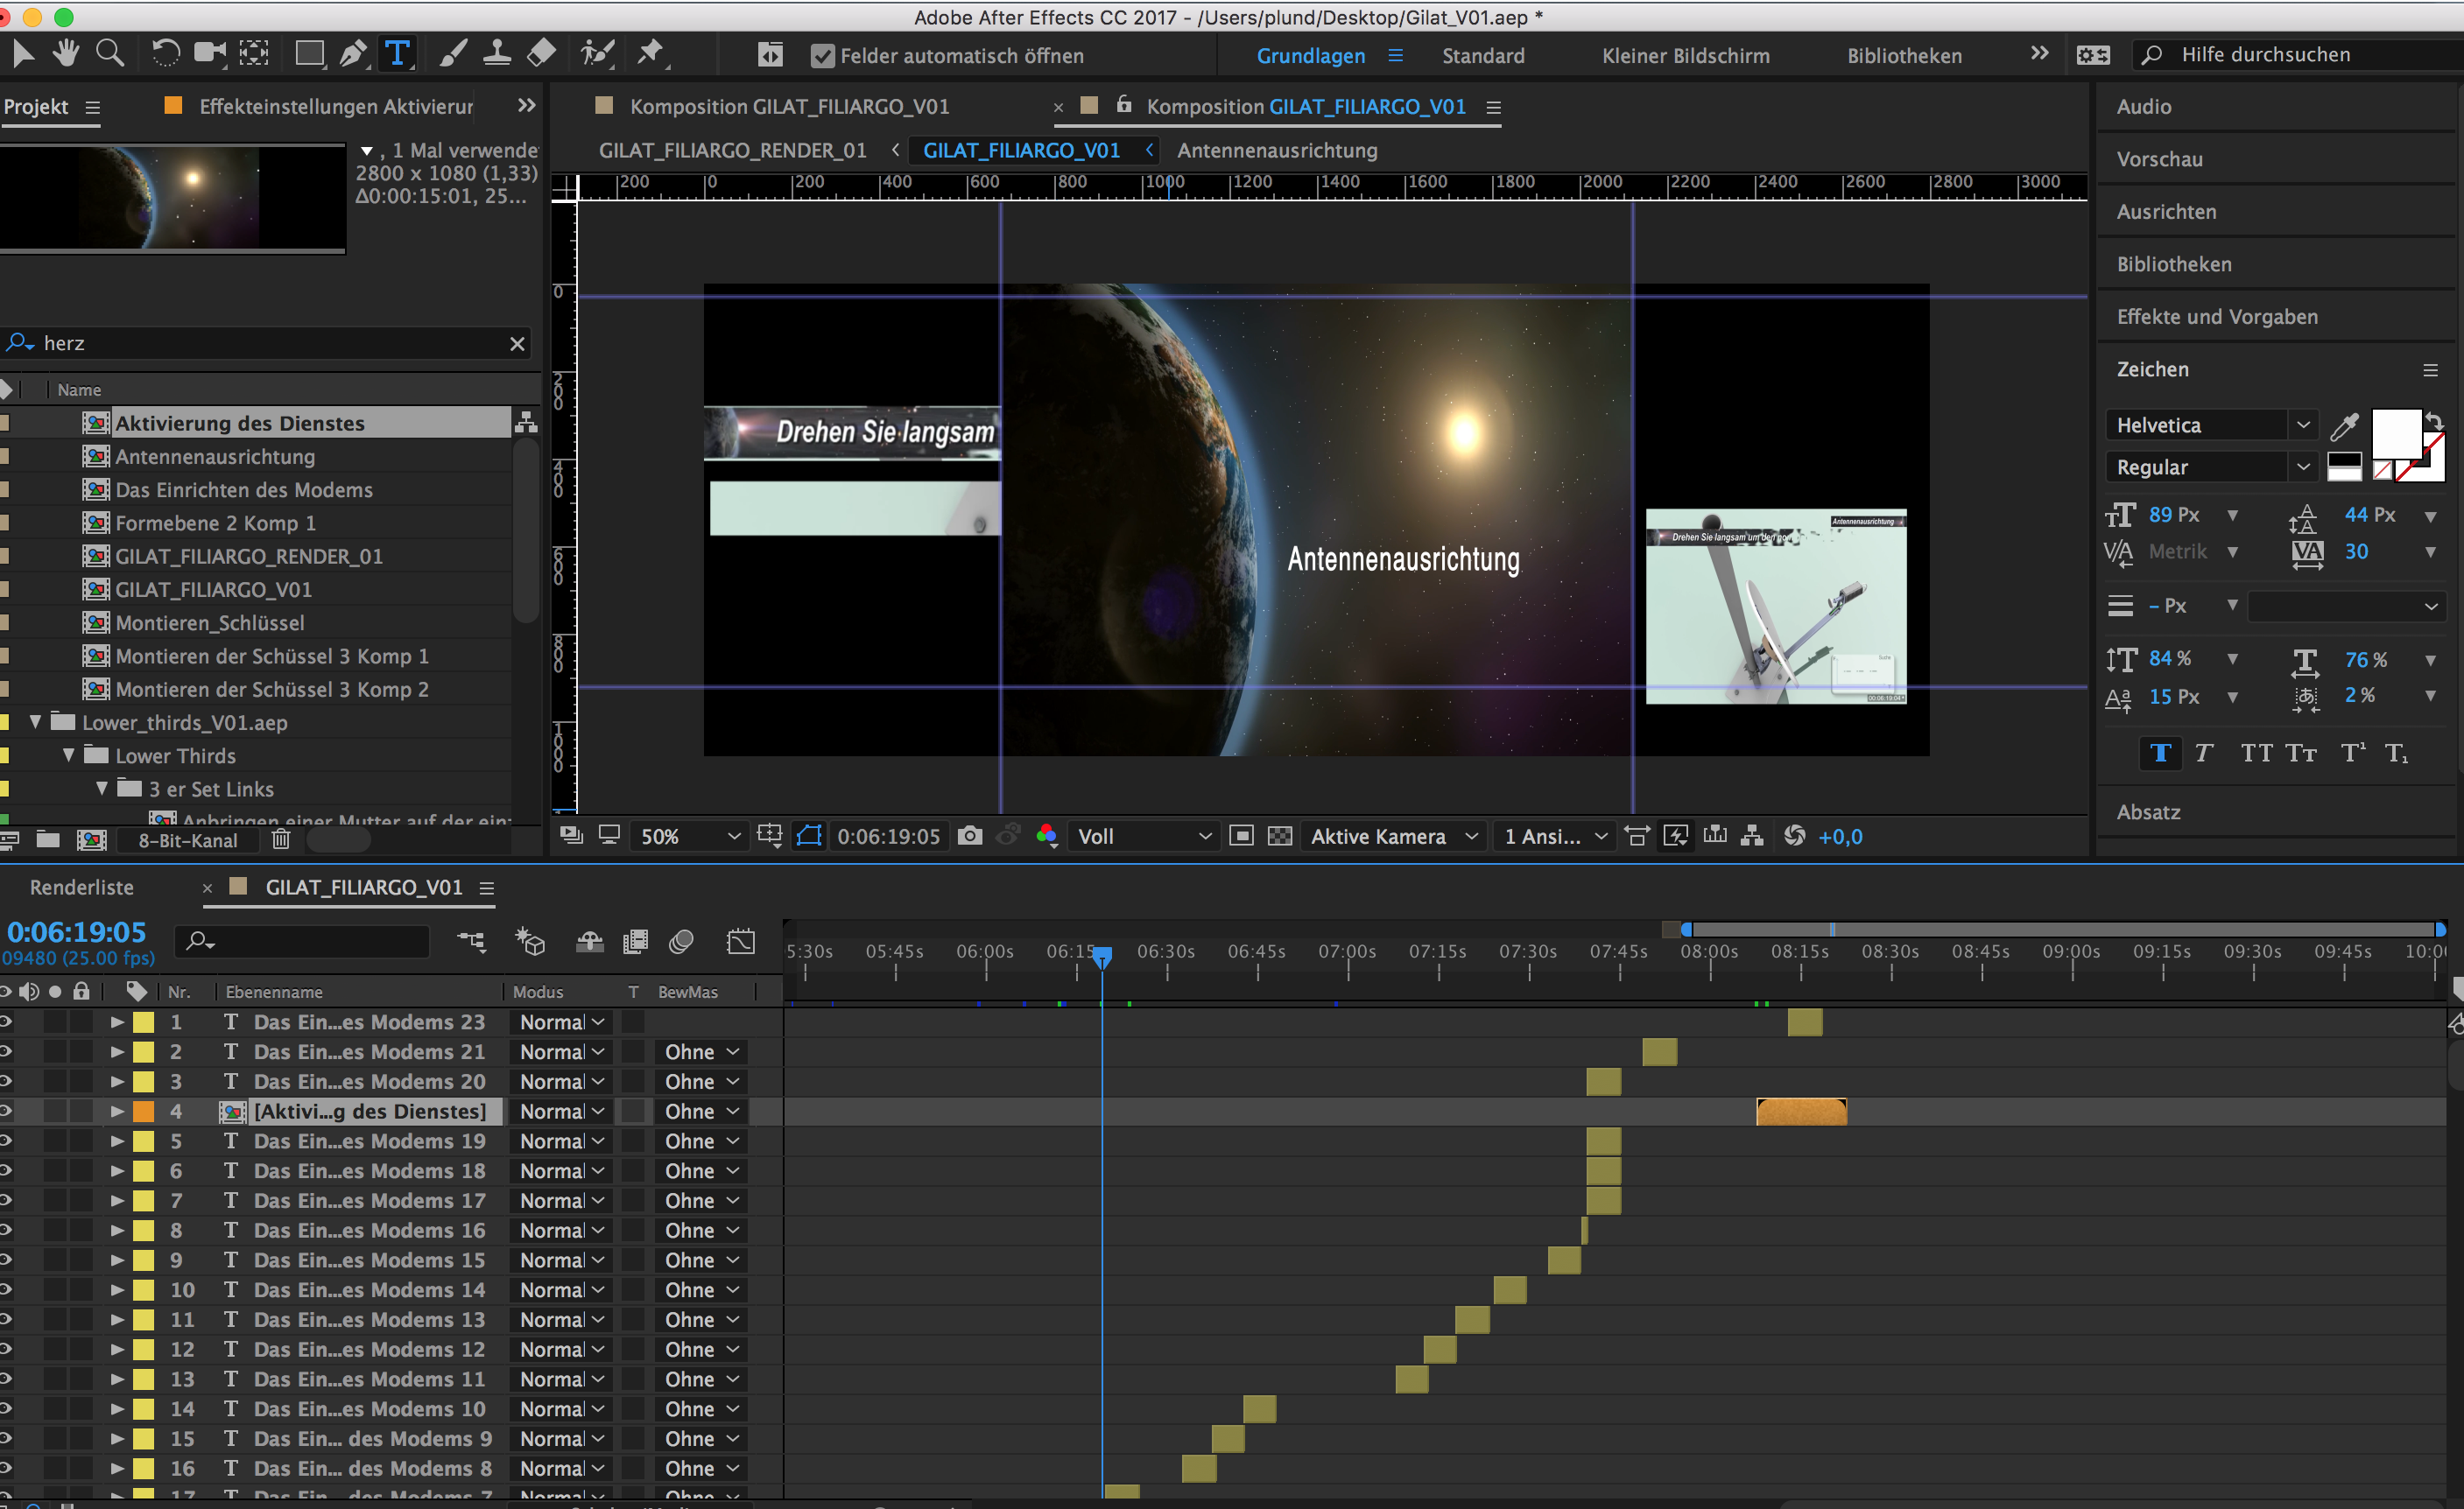This screenshot has height=1509, width=2464.
Task: Collapse the Lower Thirds folder
Action: point(68,755)
